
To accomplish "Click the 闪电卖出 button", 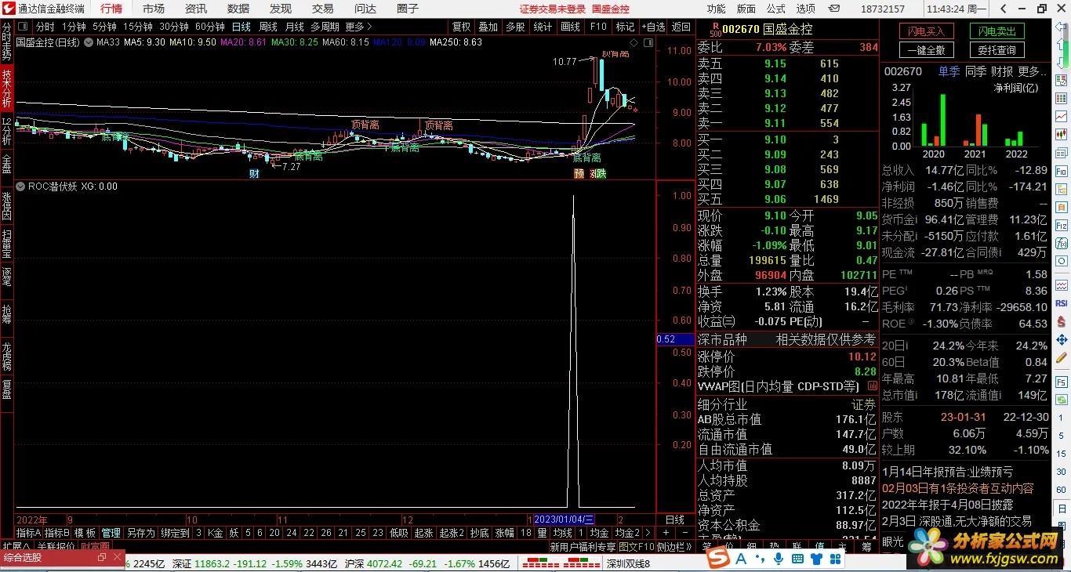I will 997,31.
